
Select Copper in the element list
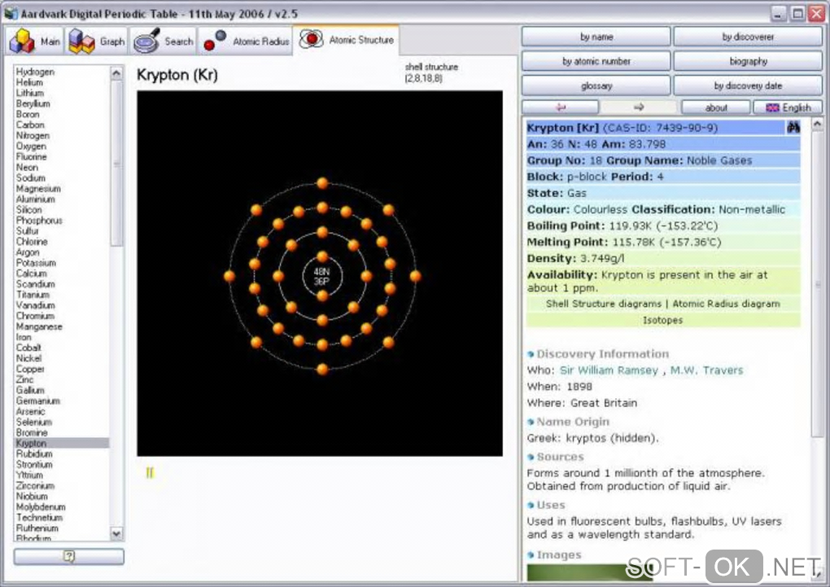coord(61,369)
